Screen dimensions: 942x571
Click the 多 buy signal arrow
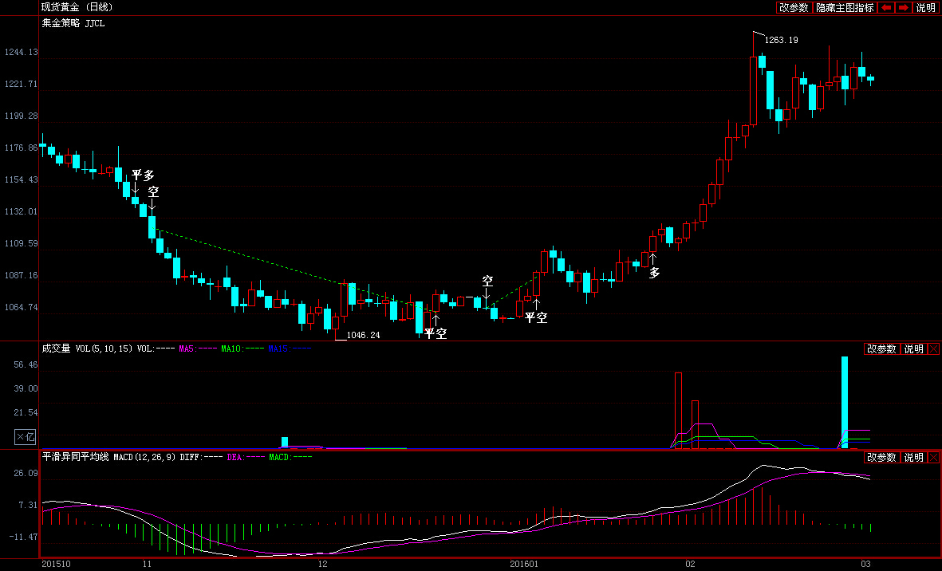(653, 260)
